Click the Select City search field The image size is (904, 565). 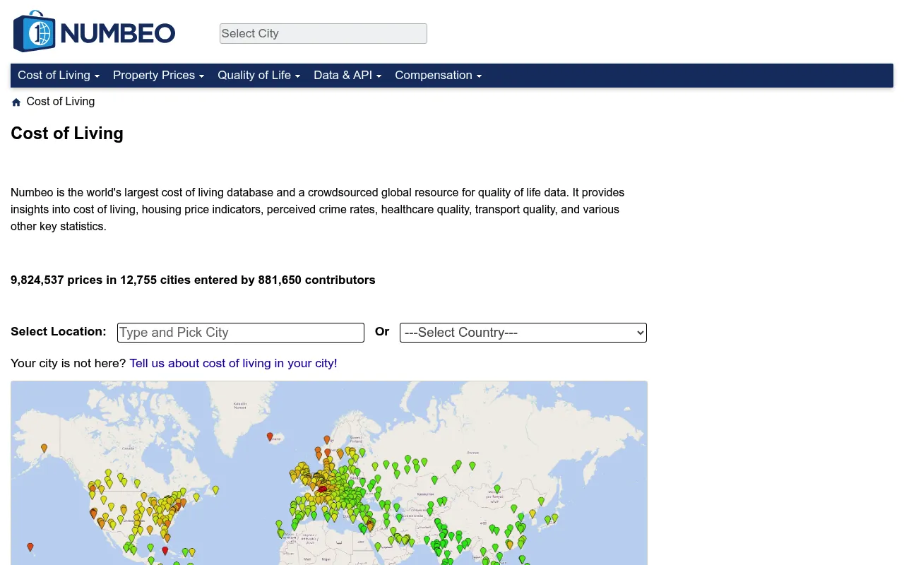point(323,33)
